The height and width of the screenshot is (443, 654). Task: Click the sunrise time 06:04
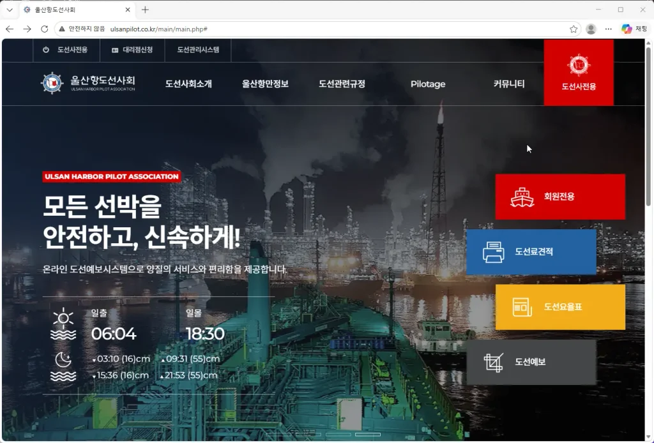coord(114,333)
